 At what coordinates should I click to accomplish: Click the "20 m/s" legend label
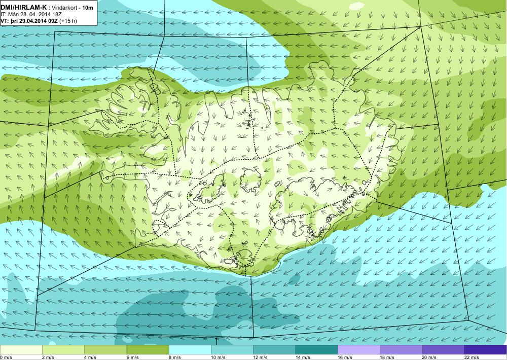pyautogui.click(x=429, y=357)
